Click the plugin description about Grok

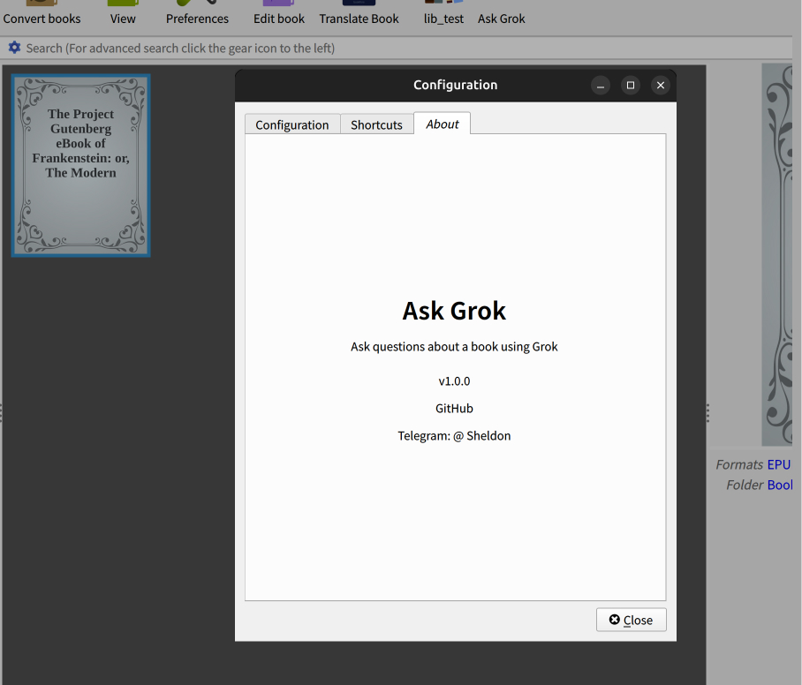pyautogui.click(x=454, y=347)
